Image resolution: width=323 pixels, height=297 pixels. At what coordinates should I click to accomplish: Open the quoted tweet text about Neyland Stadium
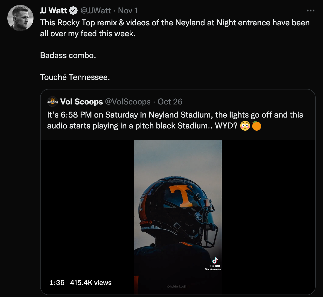click(175, 120)
